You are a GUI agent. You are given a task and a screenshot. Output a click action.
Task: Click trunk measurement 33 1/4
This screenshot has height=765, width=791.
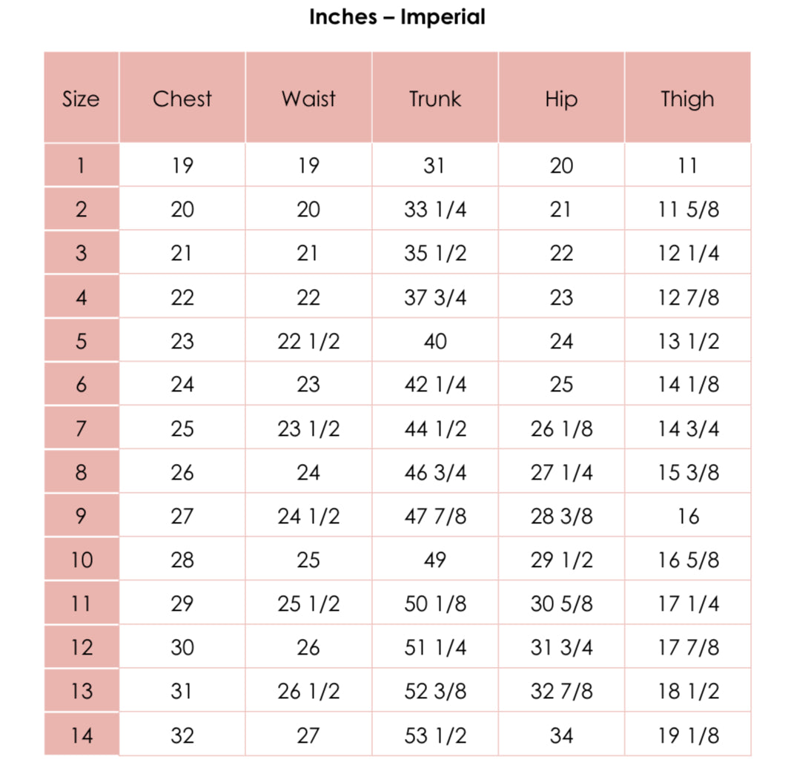435,210
